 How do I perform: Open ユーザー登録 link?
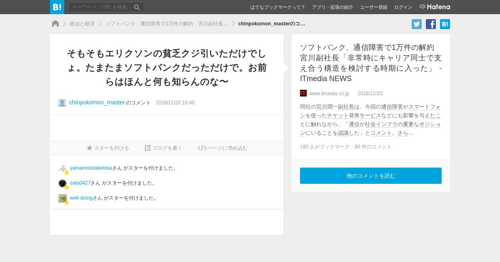click(374, 7)
